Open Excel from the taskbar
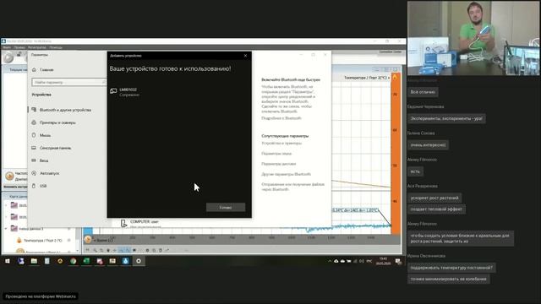 coord(86,261)
